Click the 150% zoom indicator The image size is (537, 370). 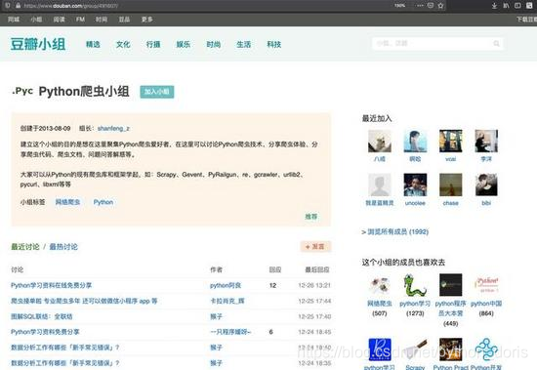click(399, 6)
